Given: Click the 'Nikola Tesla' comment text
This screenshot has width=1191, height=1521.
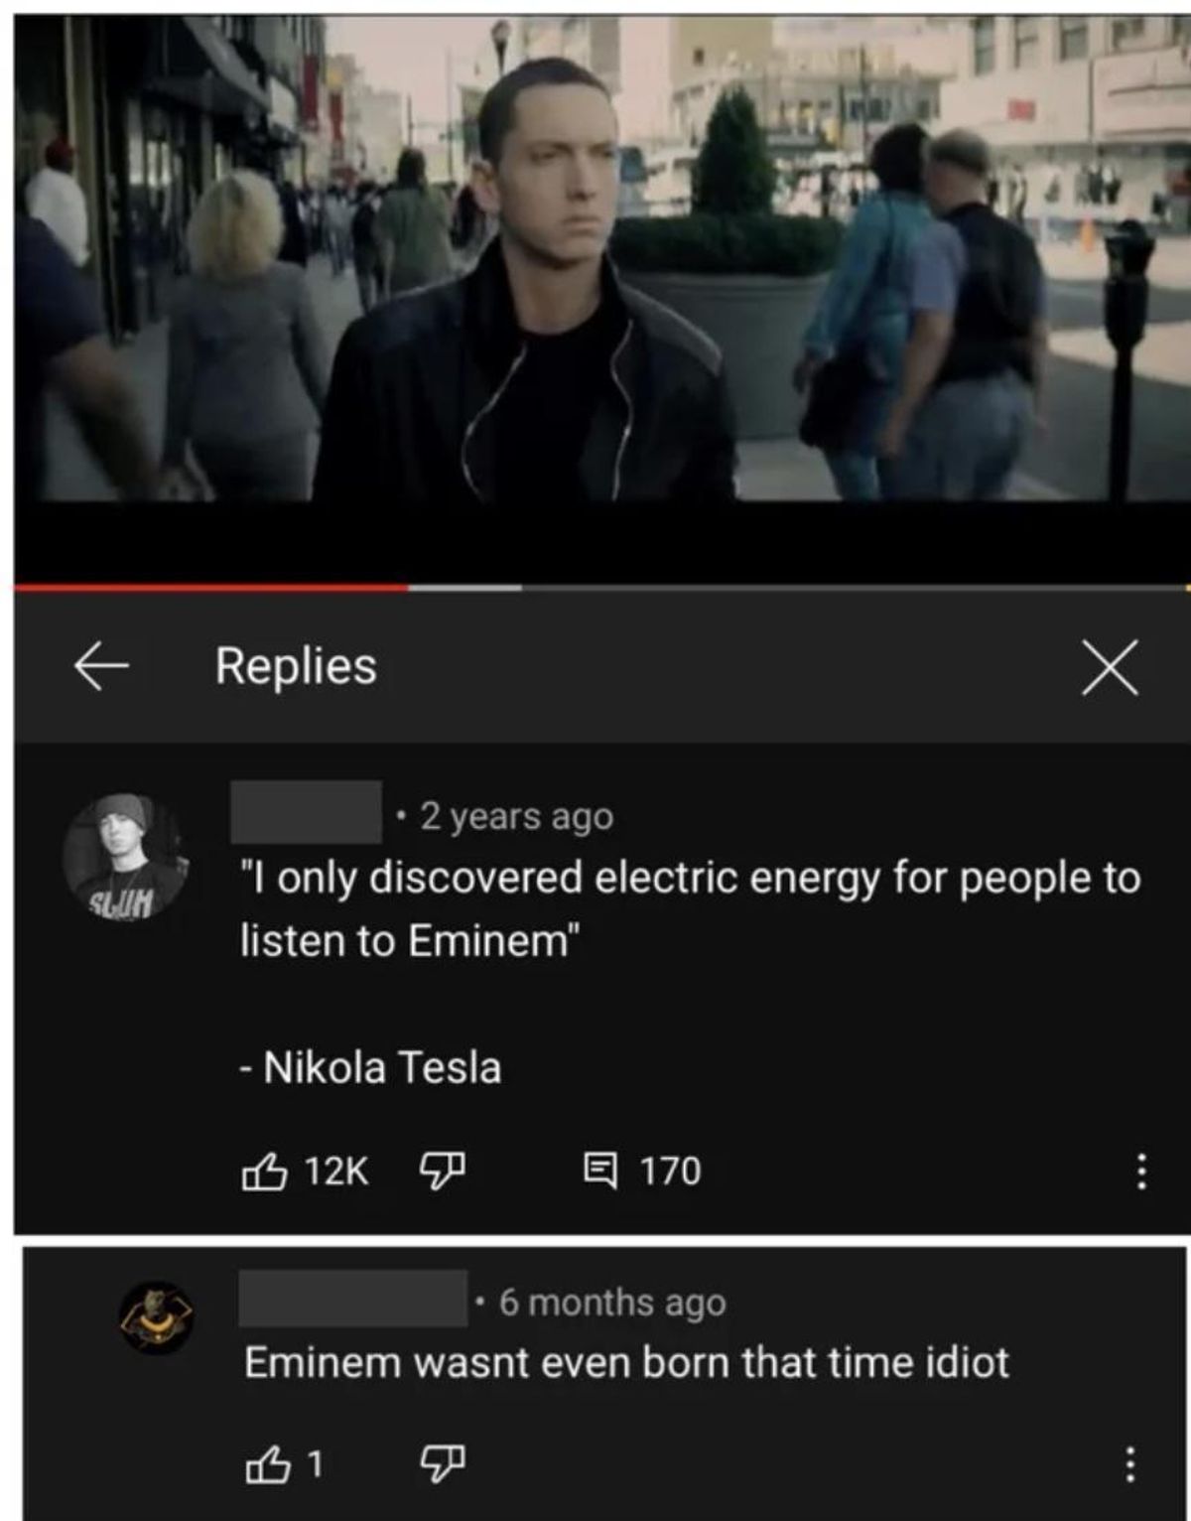Looking at the screenshot, I should pyautogui.click(x=382, y=1068).
